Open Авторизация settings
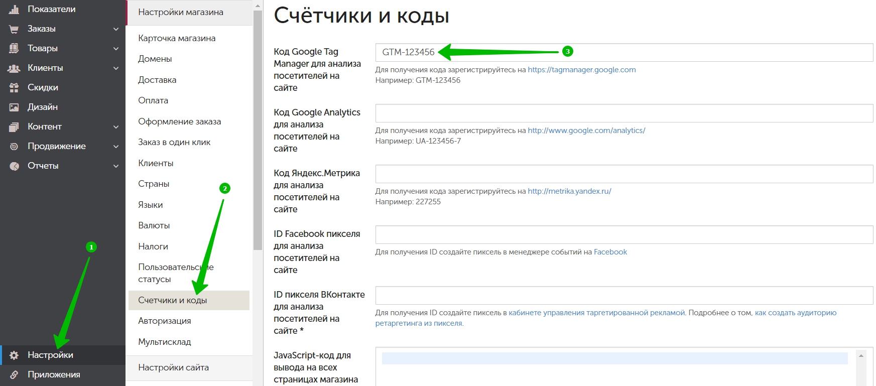The image size is (876, 386). (x=165, y=321)
